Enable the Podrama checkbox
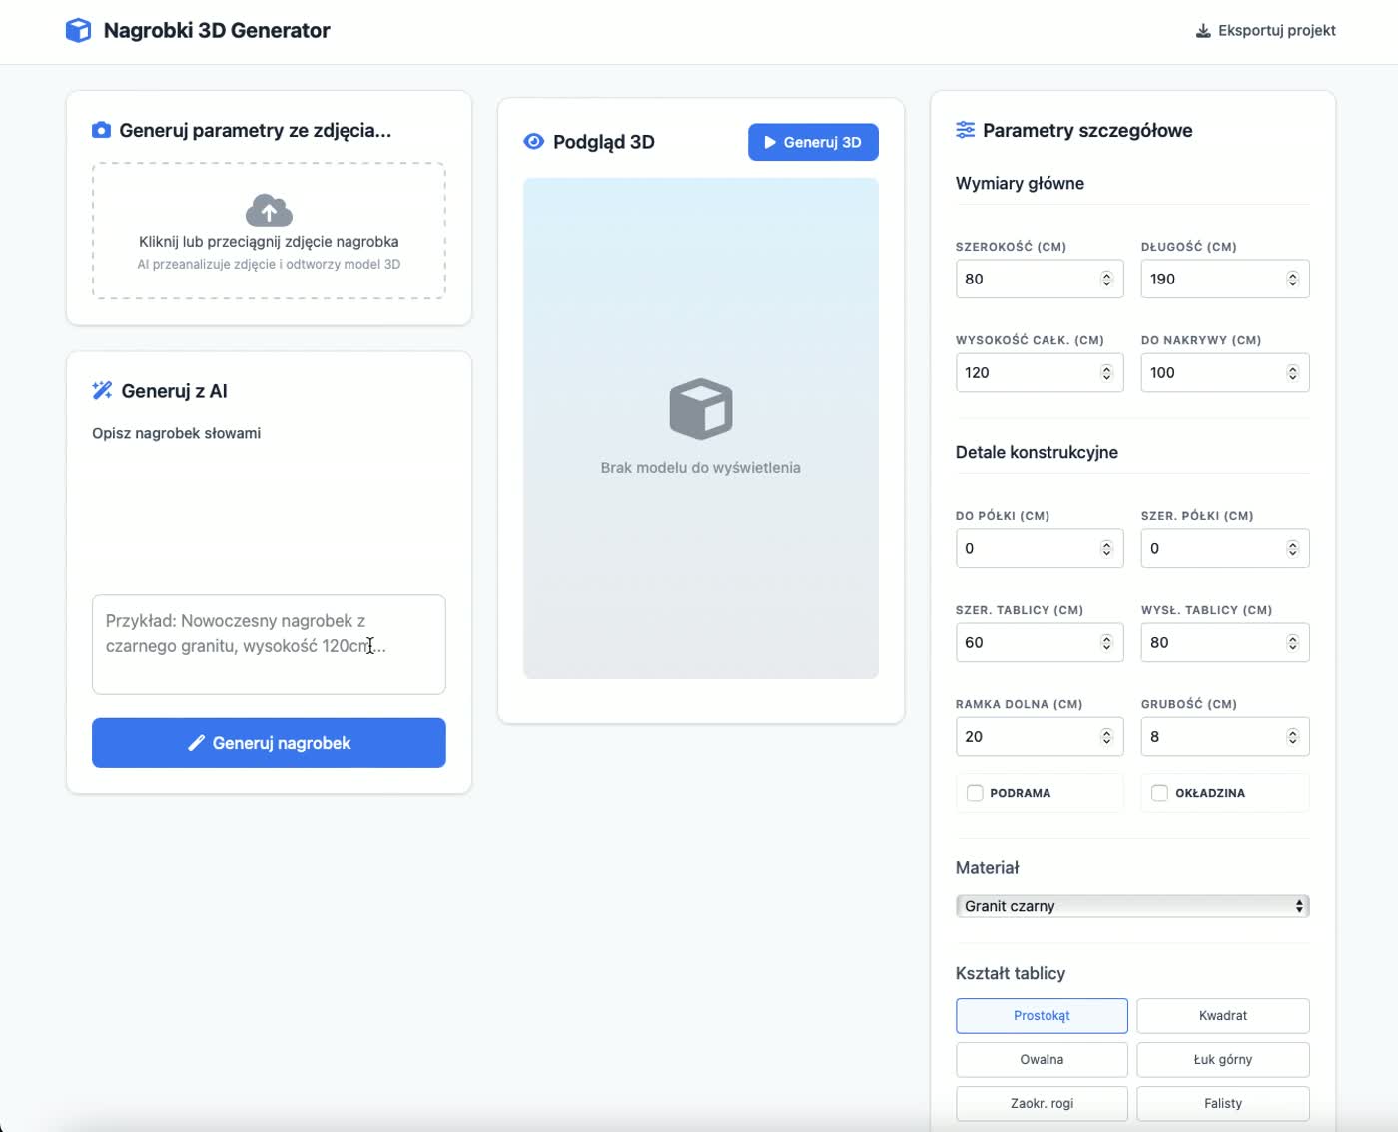This screenshot has height=1132, width=1398. pyautogui.click(x=975, y=793)
